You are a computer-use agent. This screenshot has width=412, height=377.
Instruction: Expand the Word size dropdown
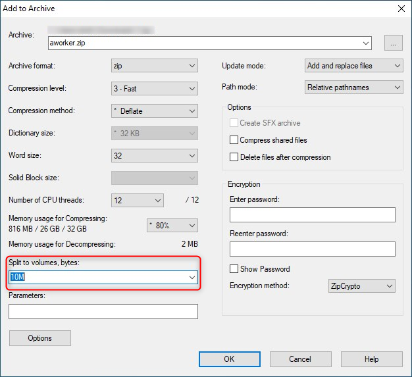tap(155, 156)
